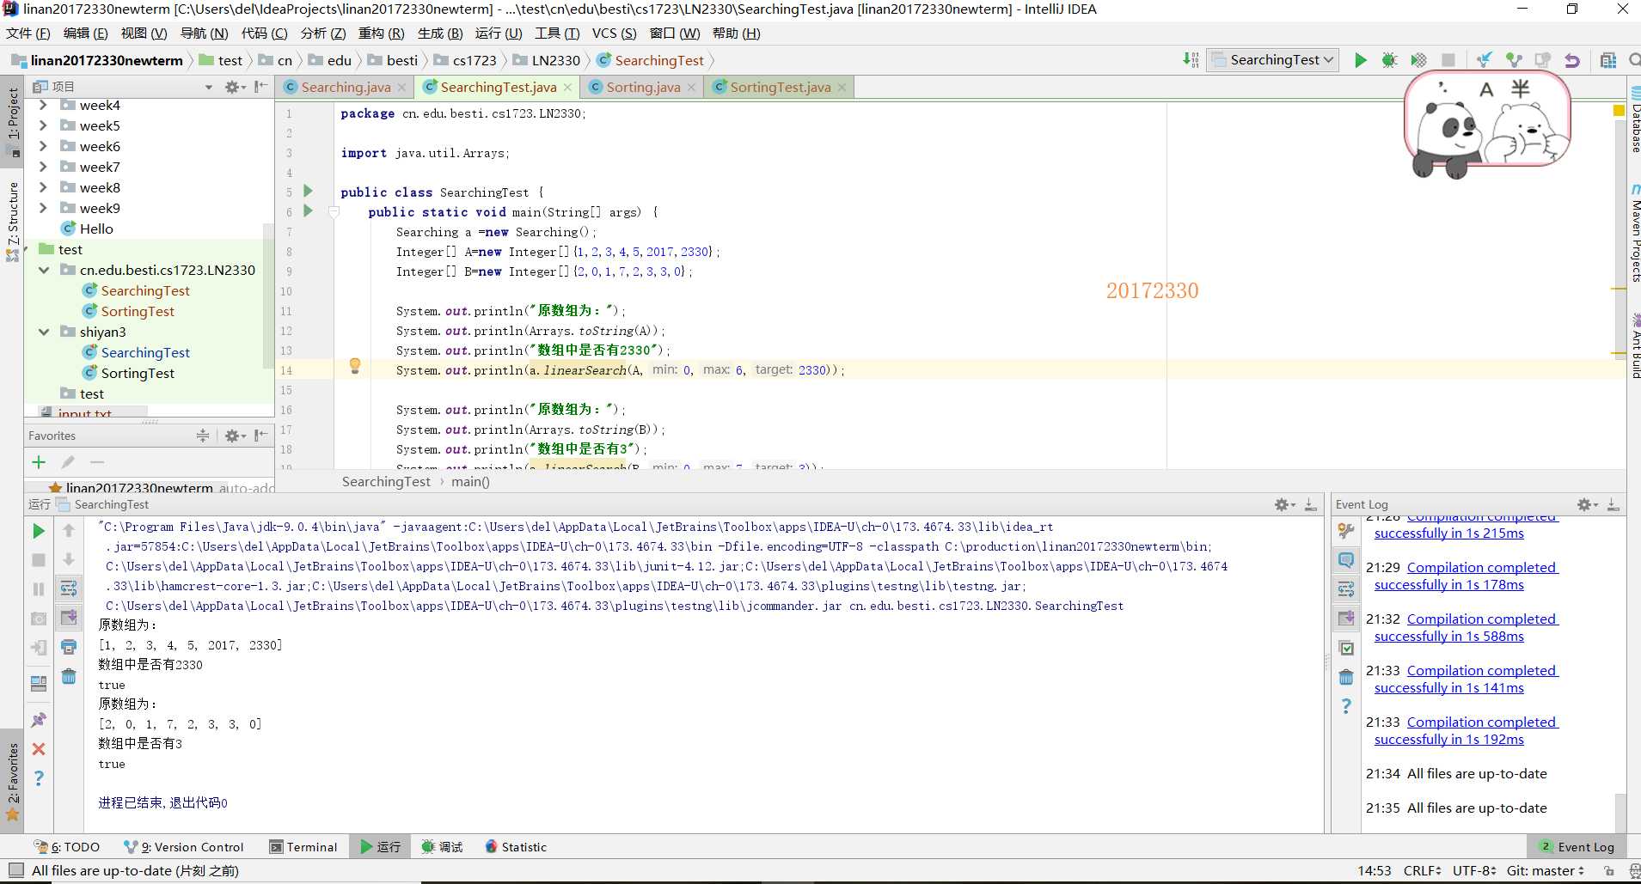Image resolution: width=1641 pixels, height=884 pixels.
Task: Switch to Sorting.java tab
Action: click(643, 87)
